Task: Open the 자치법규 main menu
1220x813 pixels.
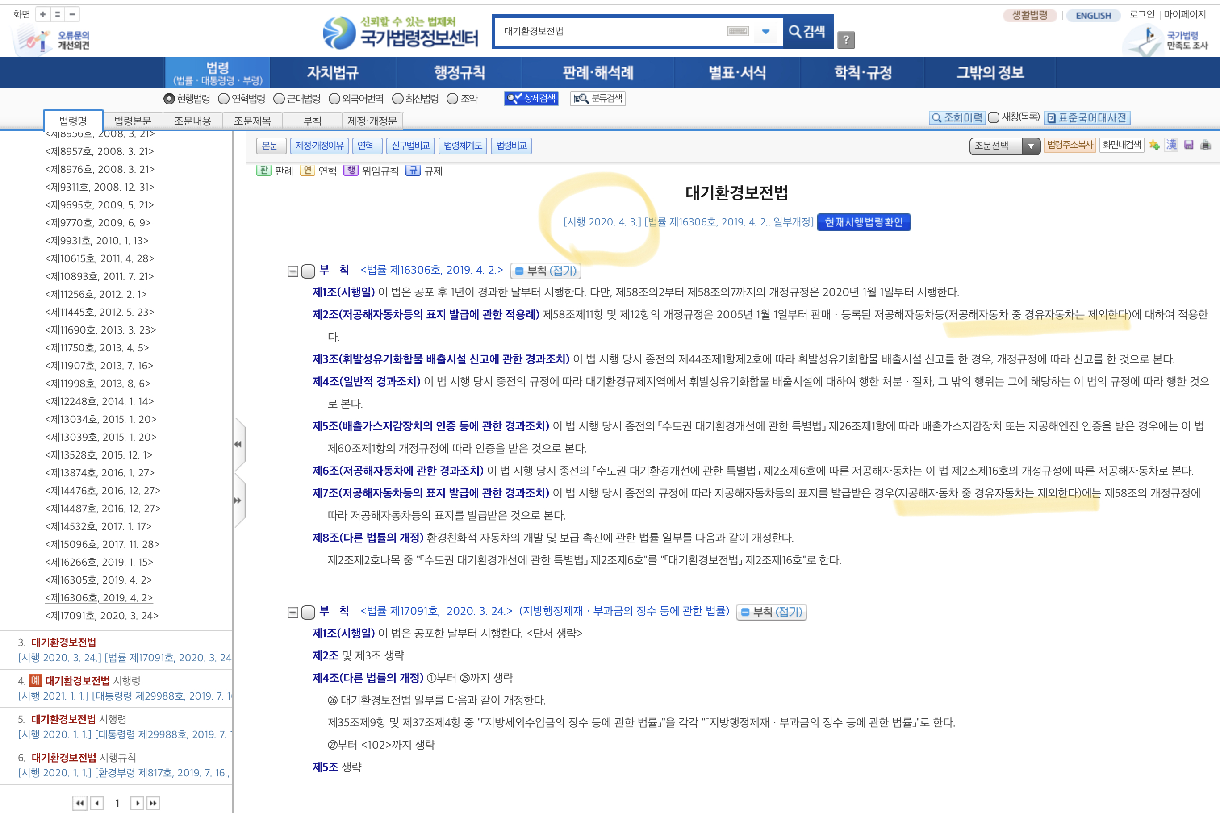Action: 332,73
